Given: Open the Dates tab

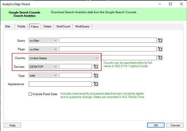Looking at the screenshot, I should [x=47, y=26].
